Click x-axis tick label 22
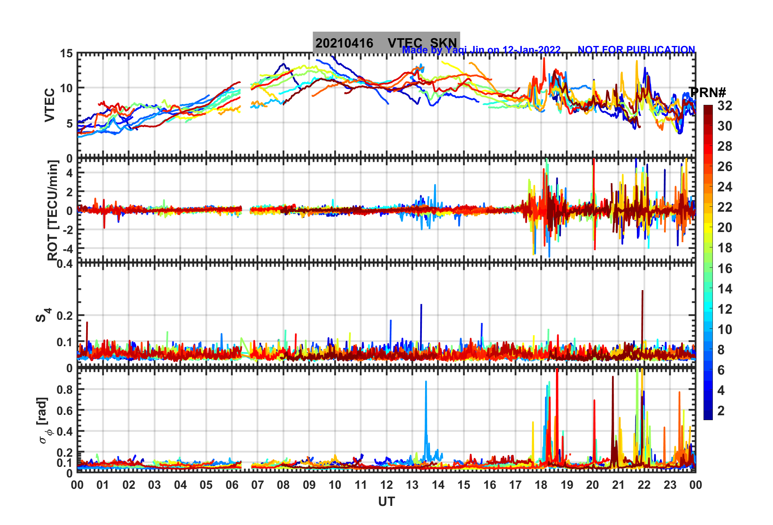The width and height of the screenshot is (773, 525). tap(644, 485)
